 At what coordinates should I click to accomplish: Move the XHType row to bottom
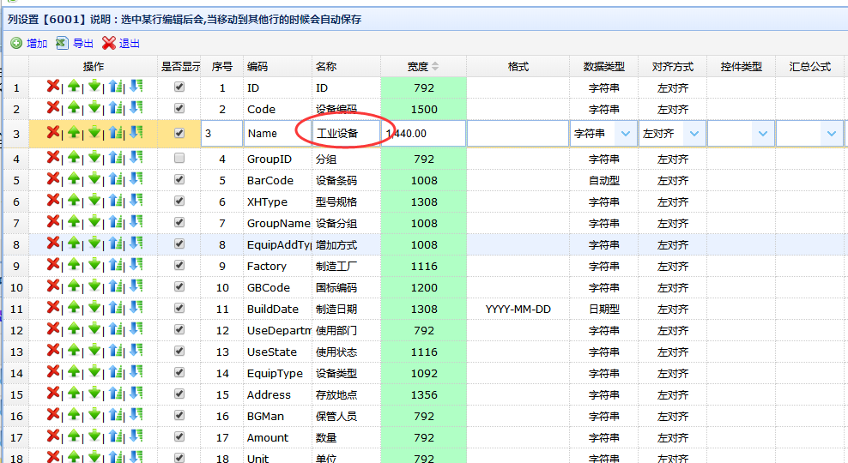136,201
